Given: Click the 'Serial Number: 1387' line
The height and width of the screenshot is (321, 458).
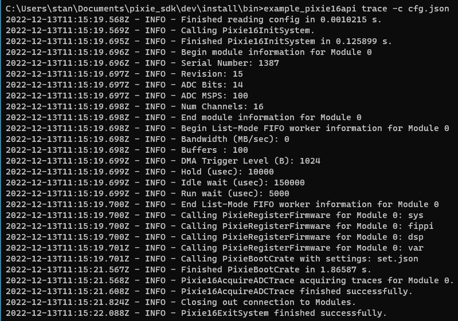Looking at the screenshot, I should 143,63.
